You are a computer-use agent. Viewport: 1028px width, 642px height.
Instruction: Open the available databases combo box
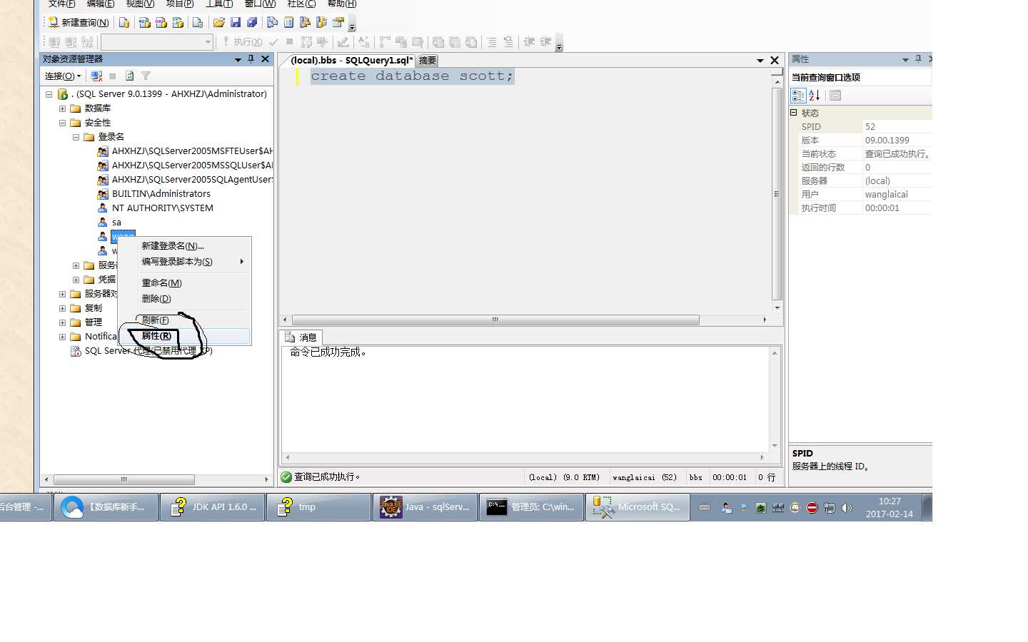(x=157, y=42)
